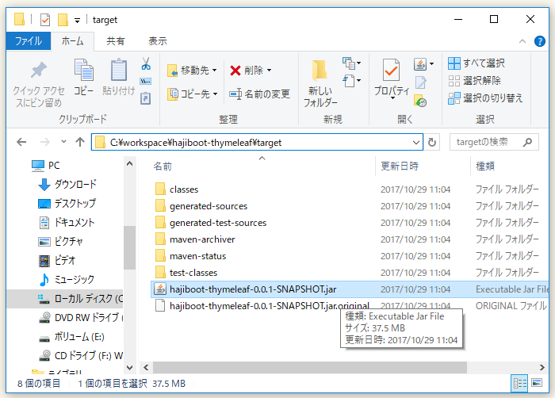The width and height of the screenshot is (555, 398).
Task: Open ダウンロード in the navigation pane
Action: (x=67, y=184)
